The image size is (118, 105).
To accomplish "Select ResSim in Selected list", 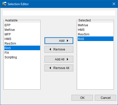I will point(96,34).
